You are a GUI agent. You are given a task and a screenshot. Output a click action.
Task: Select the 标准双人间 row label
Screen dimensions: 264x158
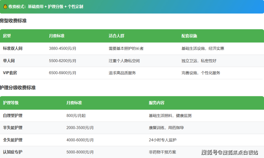click(12, 49)
